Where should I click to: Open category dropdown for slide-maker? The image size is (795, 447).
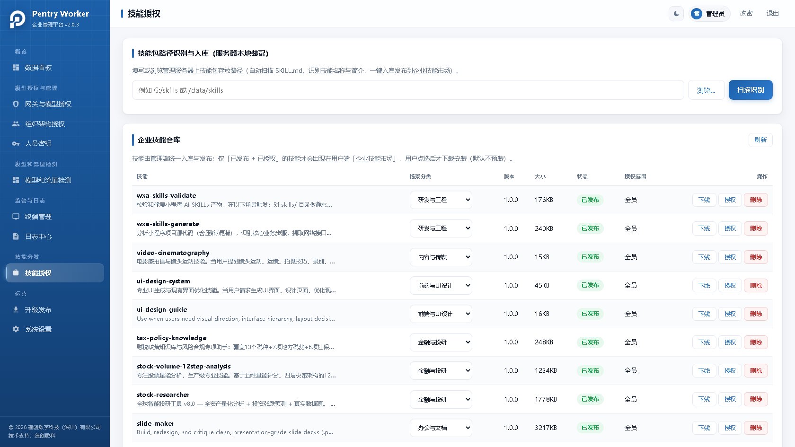tap(441, 428)
